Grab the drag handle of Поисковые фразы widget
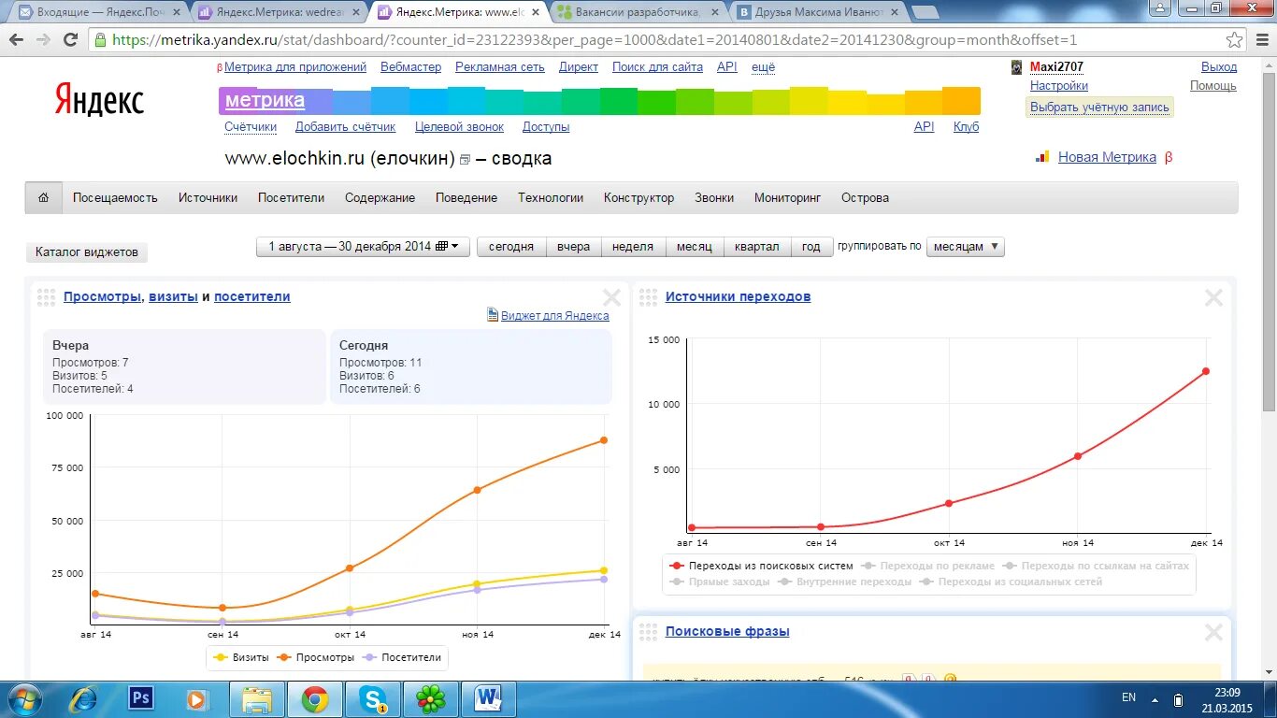This screenshot has height=718, width=1277. coord(648,632)
